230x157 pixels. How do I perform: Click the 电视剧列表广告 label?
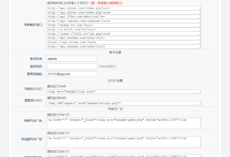point(32,139)
